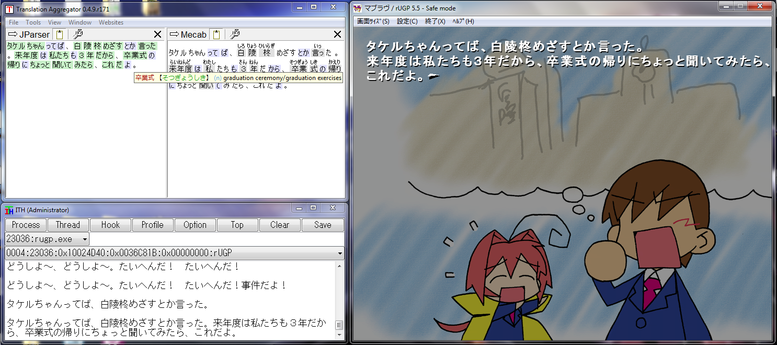
Task: Click the ITH title bar icon
Action: click(9, 210)
